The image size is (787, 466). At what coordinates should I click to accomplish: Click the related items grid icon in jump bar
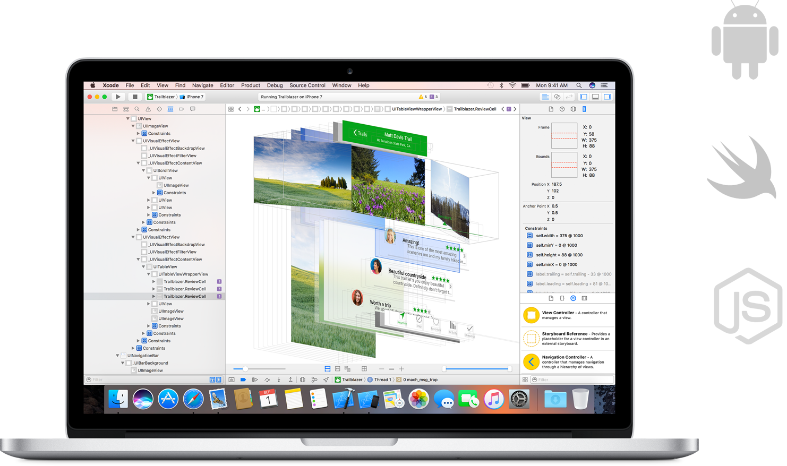click(231, 109)
